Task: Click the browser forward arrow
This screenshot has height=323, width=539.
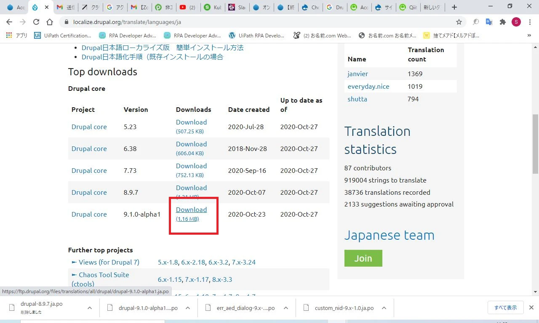Action: pos(23,22)
